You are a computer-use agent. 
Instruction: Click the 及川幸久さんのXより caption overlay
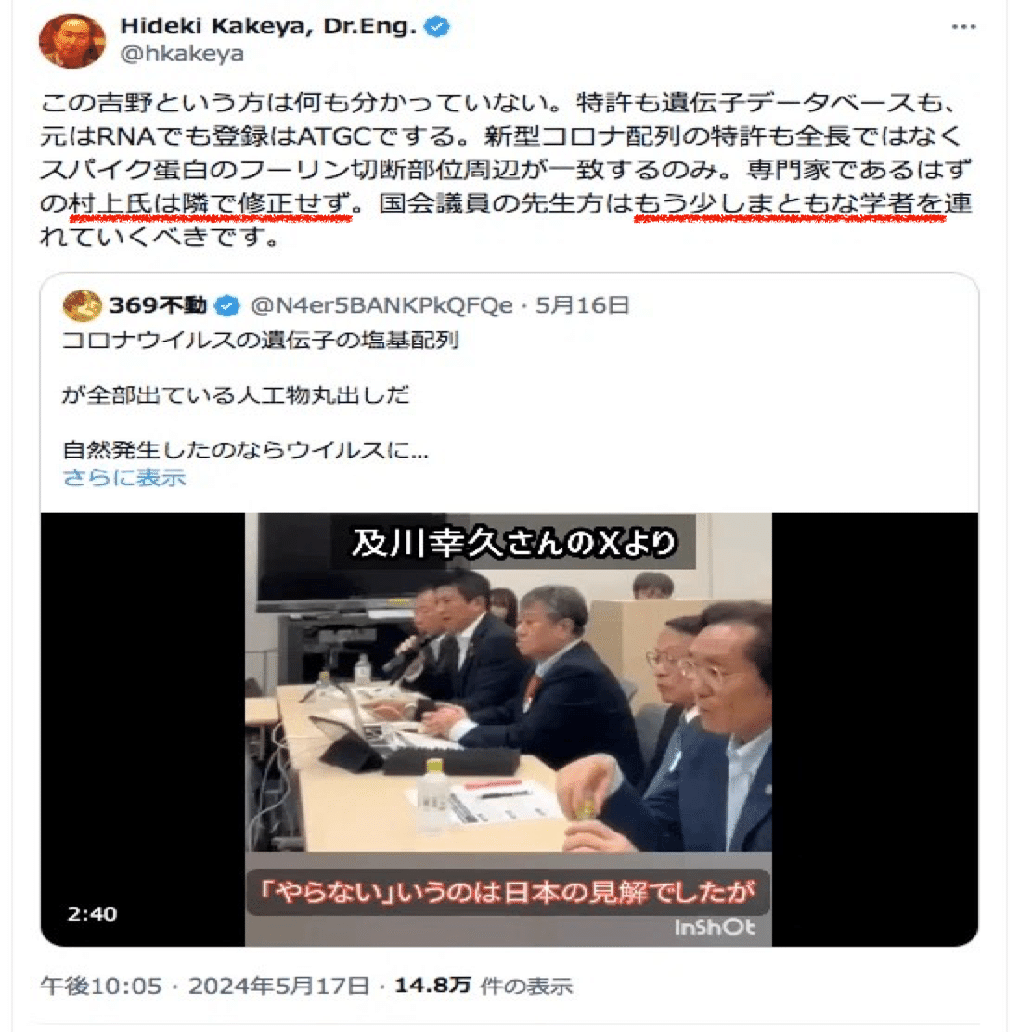tap(514, 543)
